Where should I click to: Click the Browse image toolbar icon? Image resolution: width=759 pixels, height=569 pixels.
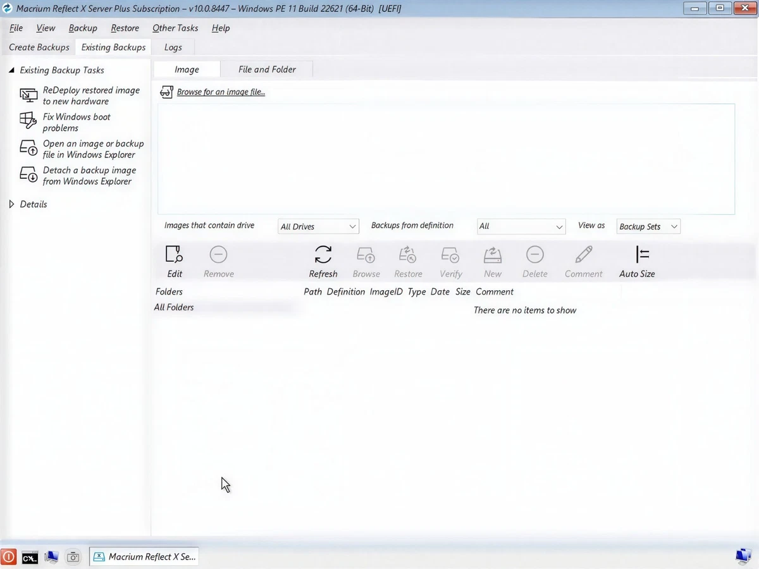[366, 255]
